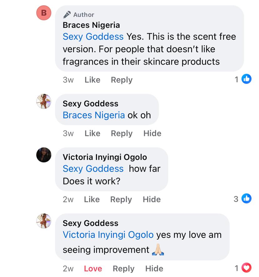Click the blue like reaction icon showing 3
Image resolution: width=259 pixels, height=277 pixels.
(x=246, y=199)
